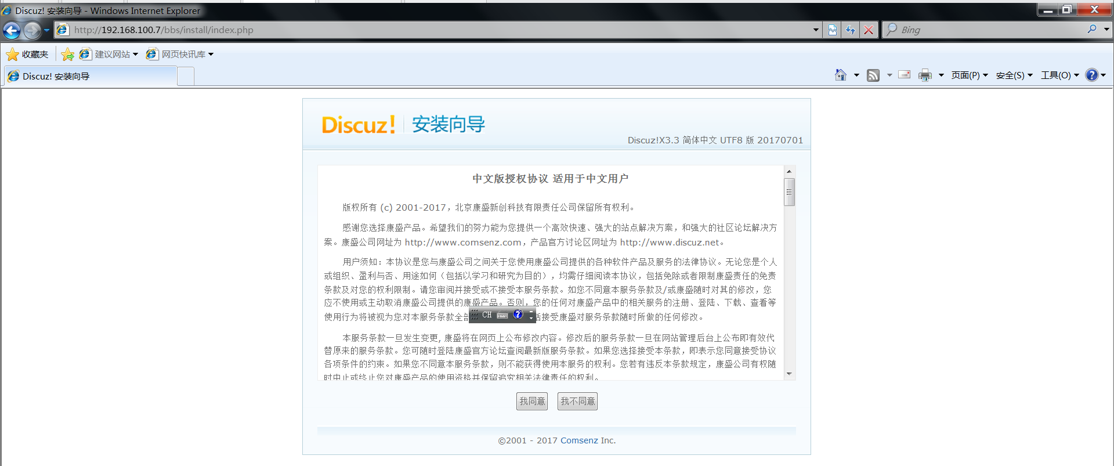This screenshot has height=466, width=1114.
Task: Open the 收藏夹 favorites button
Action: 27,54
